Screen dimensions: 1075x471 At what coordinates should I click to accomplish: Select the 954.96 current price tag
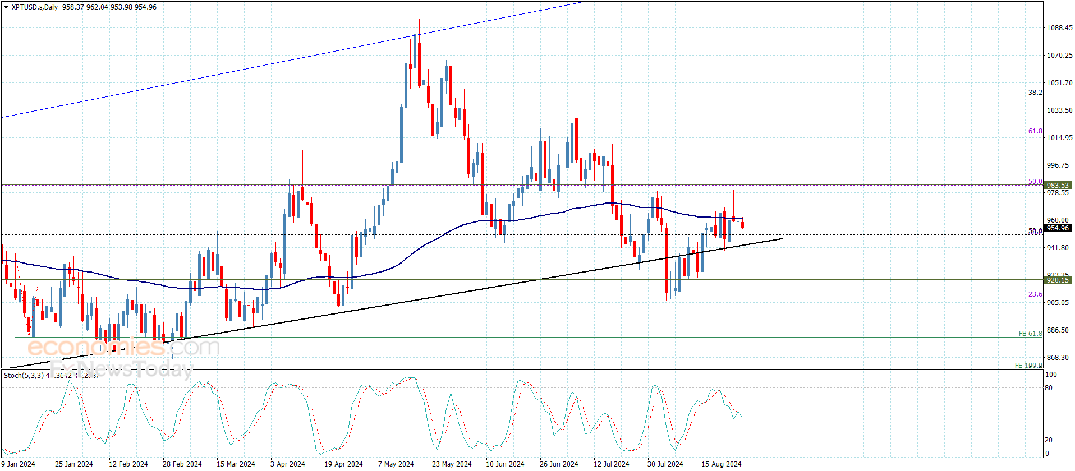(1058, 228)
